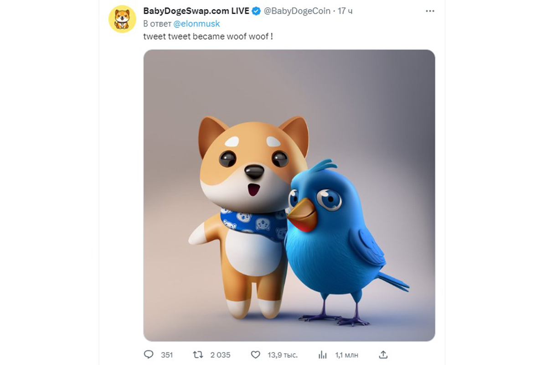The width and height of the screenshot is (547, 365).
Task: Open the @elonmusk profile link
Action: click(x=197, y=23)
